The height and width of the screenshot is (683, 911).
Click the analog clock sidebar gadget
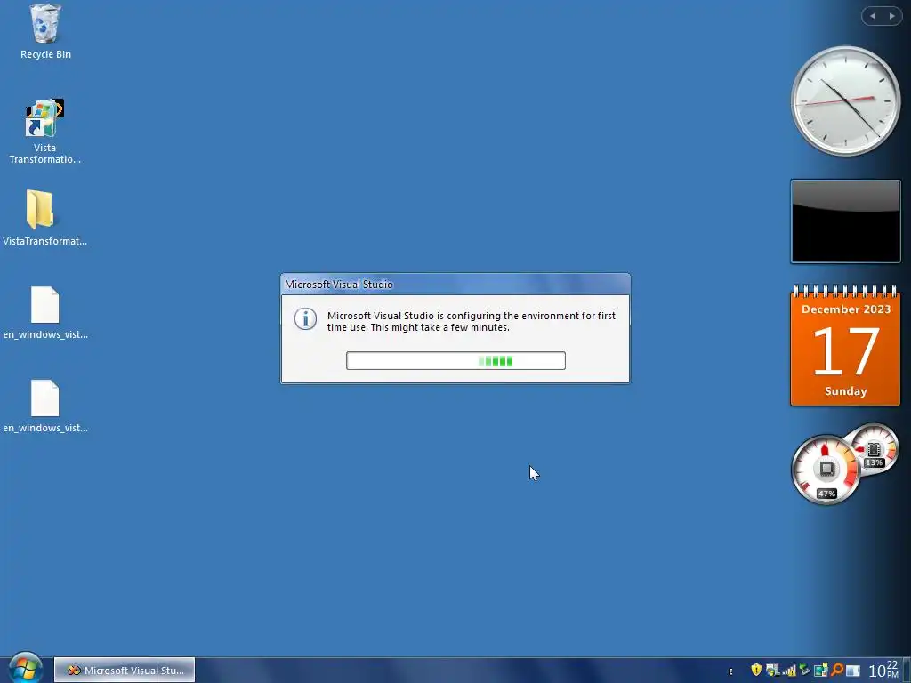[x=846, y=101]
